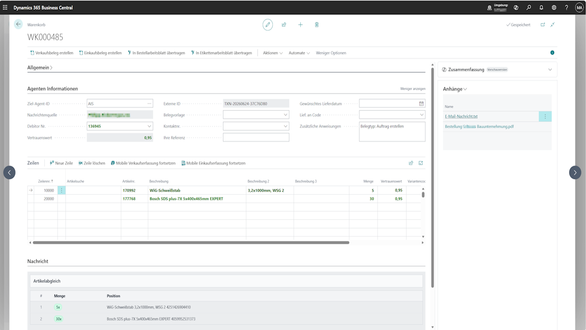Viewport: 586px width, 330px height.
Task: Click the help question mark icon
Action: click(566, 7)
